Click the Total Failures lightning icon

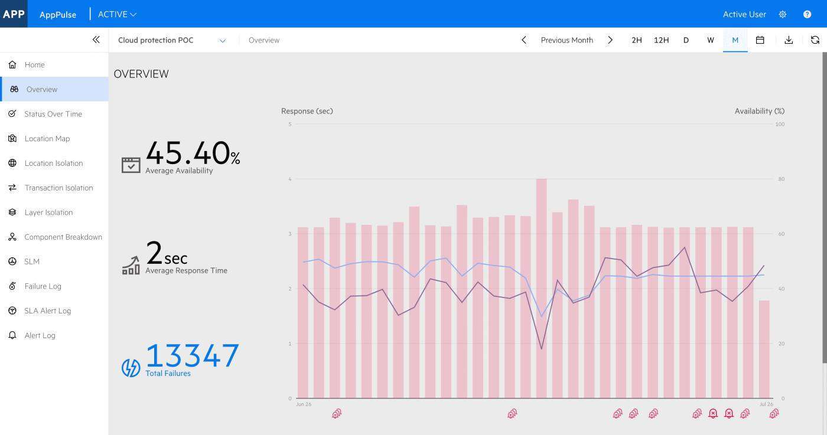131,367
